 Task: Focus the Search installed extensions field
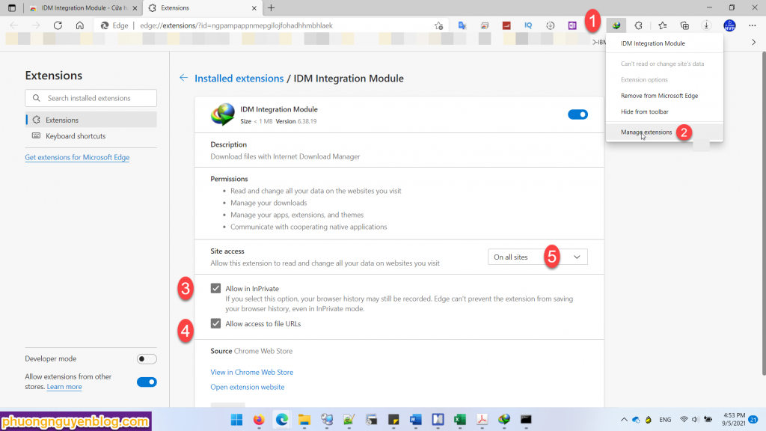[x=91, y=98]
